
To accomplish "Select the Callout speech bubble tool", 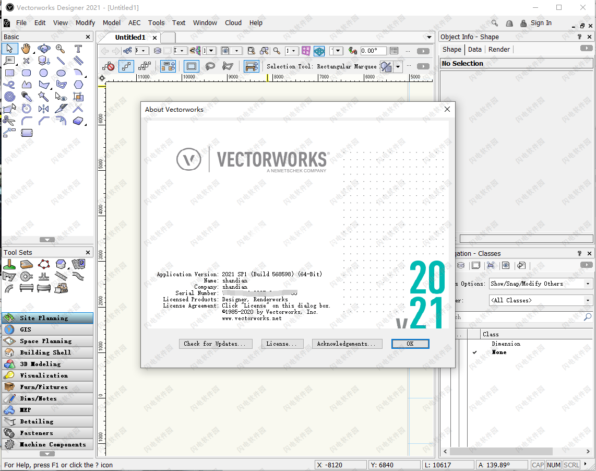I will [x=9, y=61].
